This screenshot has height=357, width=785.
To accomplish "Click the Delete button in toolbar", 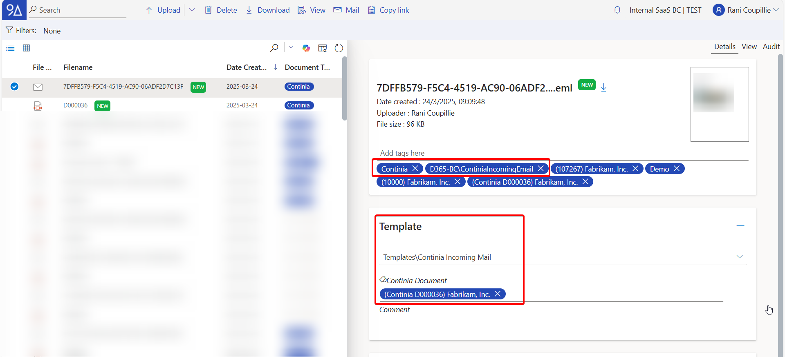I will pos(221,10).
